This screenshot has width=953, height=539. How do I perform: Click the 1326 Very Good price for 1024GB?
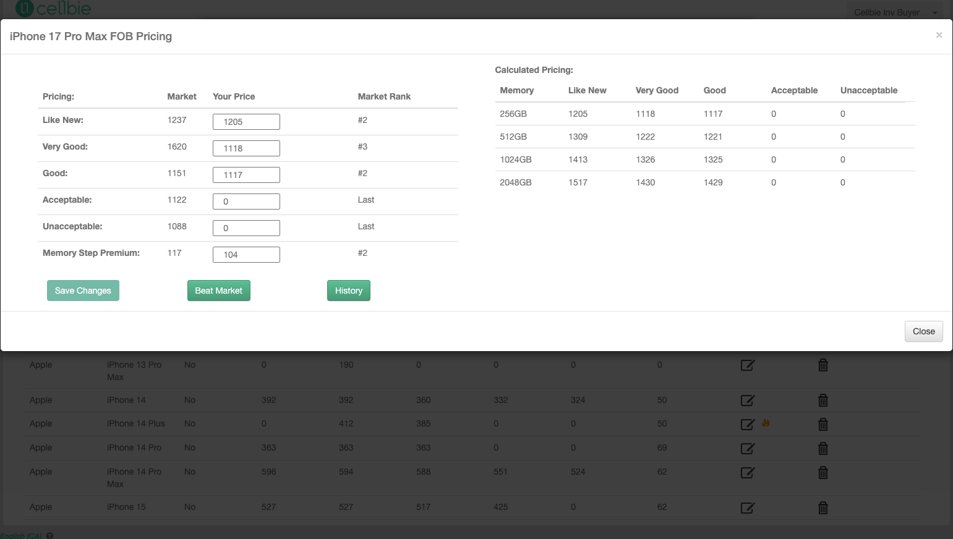[x=646, y=159]
